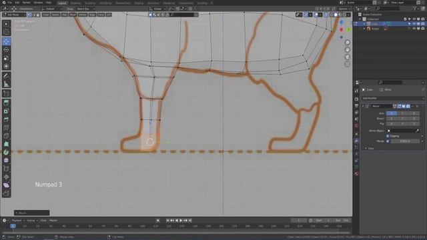Image resolution: width=427 pixels, height=240 pixels.
Task: Click the zoom magnifier viewport gizmo
Action: [348, 43]
